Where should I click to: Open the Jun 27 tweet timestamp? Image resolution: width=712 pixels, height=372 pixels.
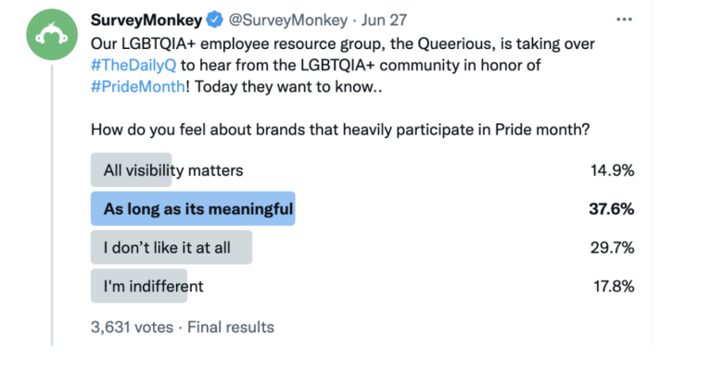384,20
